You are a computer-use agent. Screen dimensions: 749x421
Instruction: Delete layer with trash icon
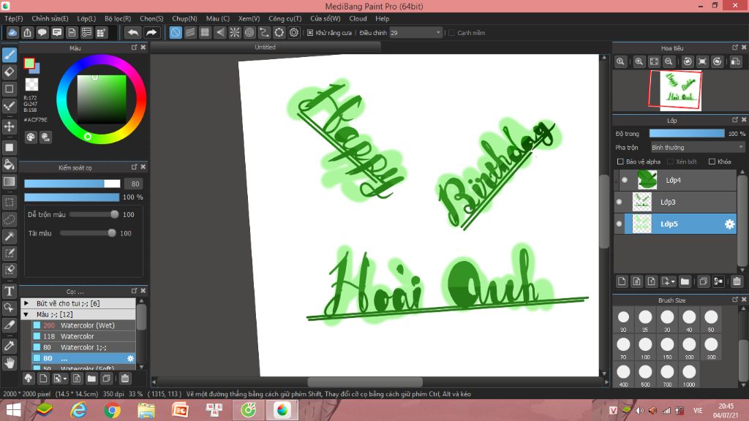737,281
